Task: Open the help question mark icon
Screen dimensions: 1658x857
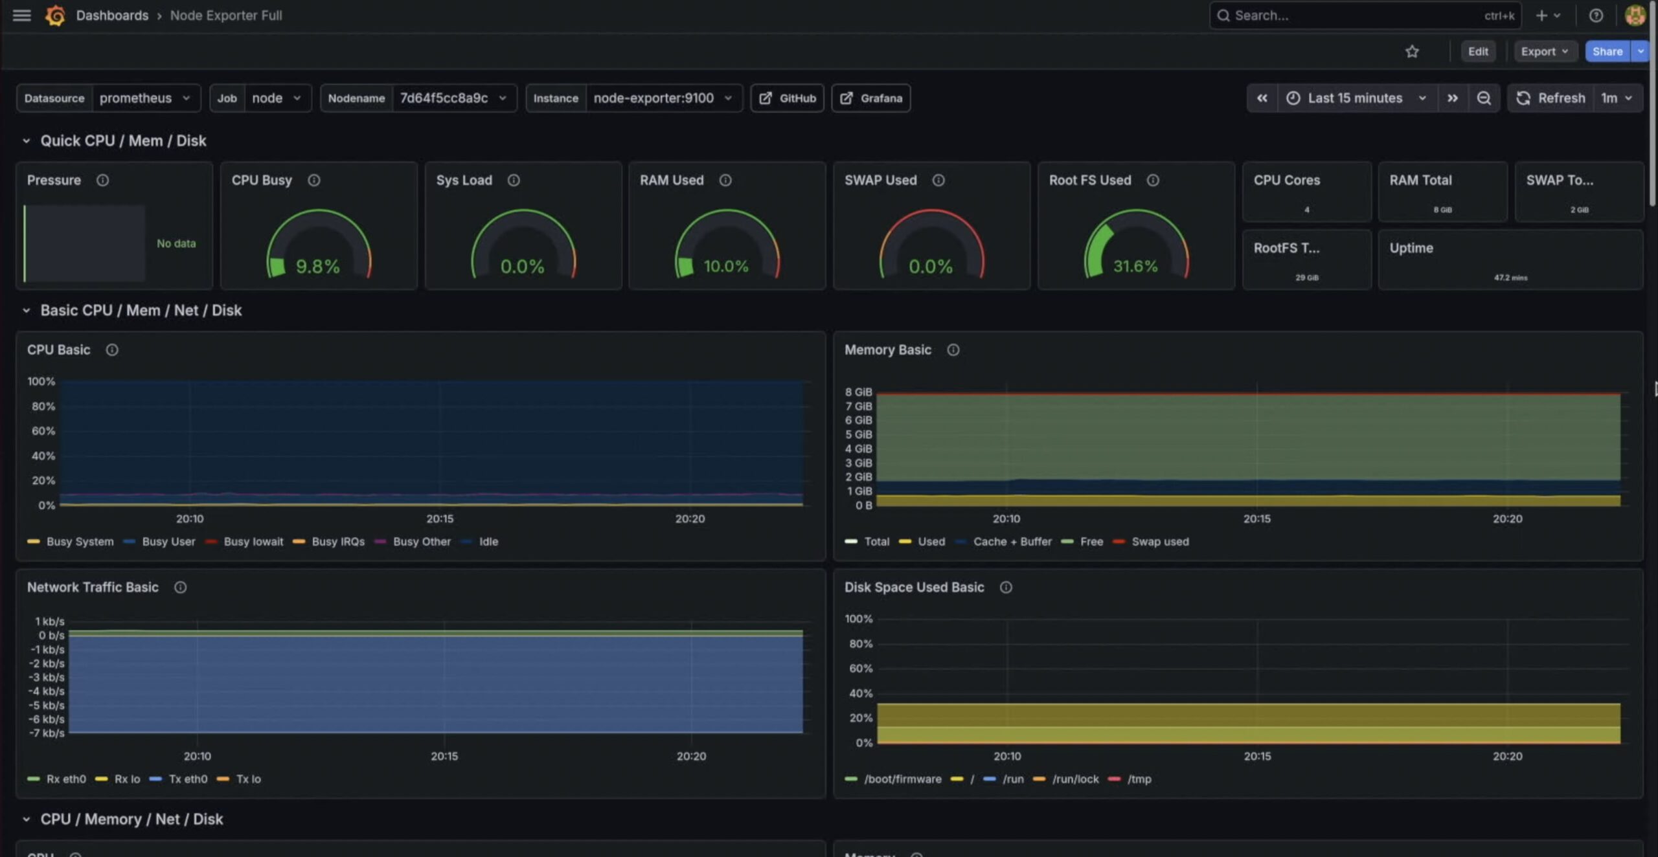Action: [x=1596, y=15]
